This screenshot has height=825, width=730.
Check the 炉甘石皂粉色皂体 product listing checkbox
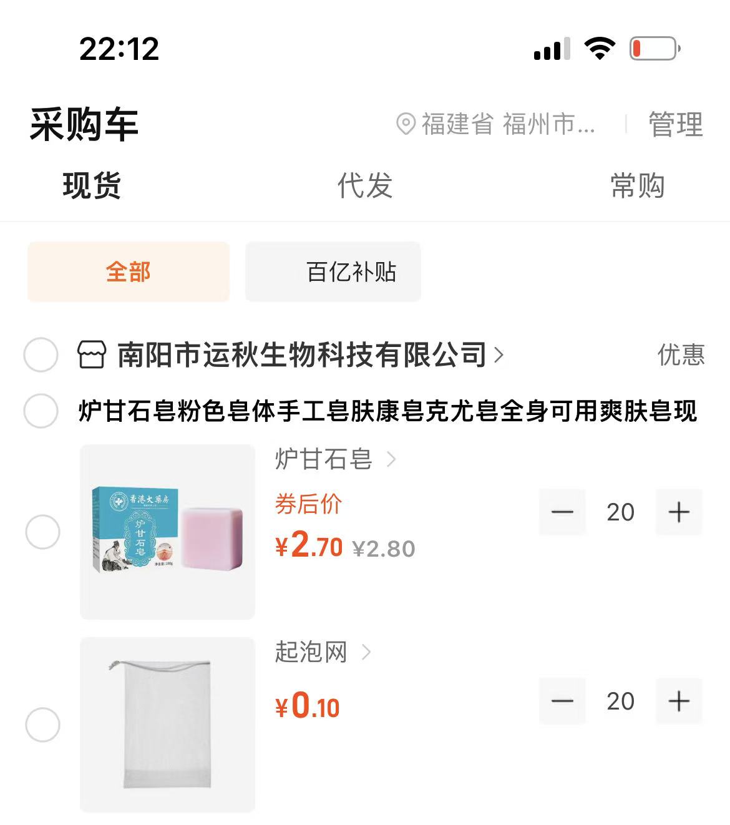tap(41, 411)
